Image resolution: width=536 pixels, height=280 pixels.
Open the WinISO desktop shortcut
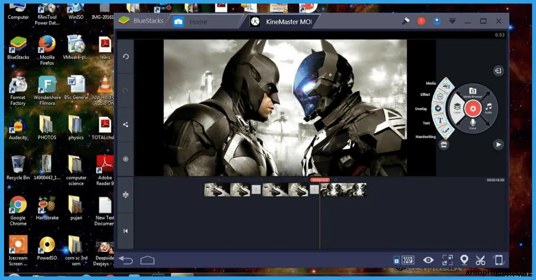click(76, 12)
